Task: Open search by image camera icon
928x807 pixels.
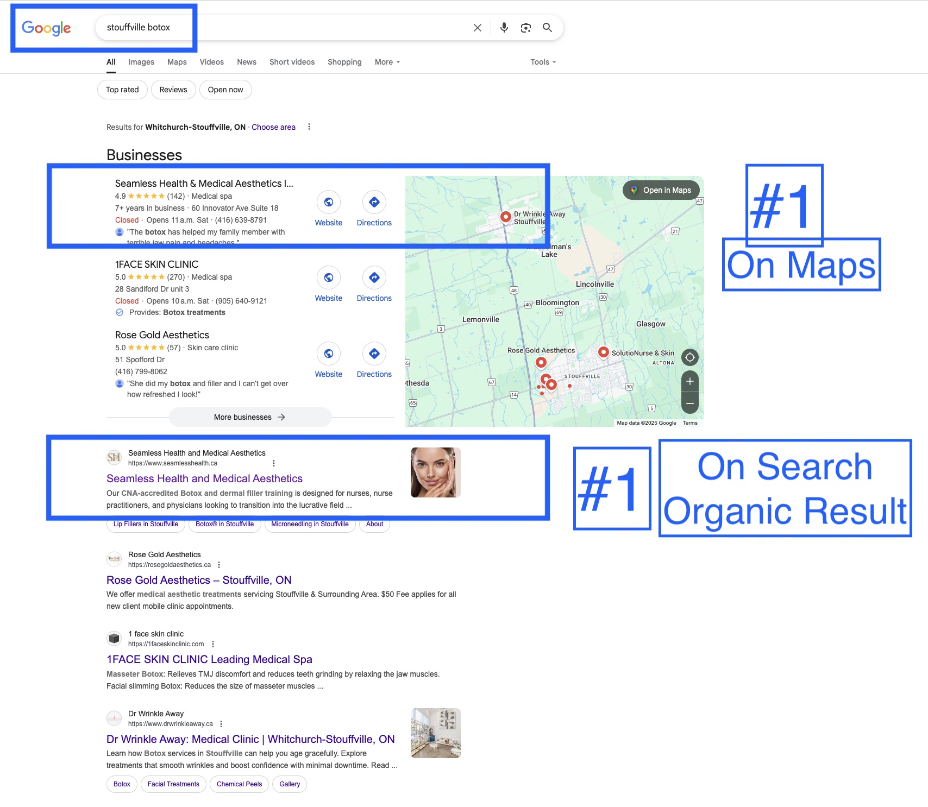Action: tap(526, 28)
